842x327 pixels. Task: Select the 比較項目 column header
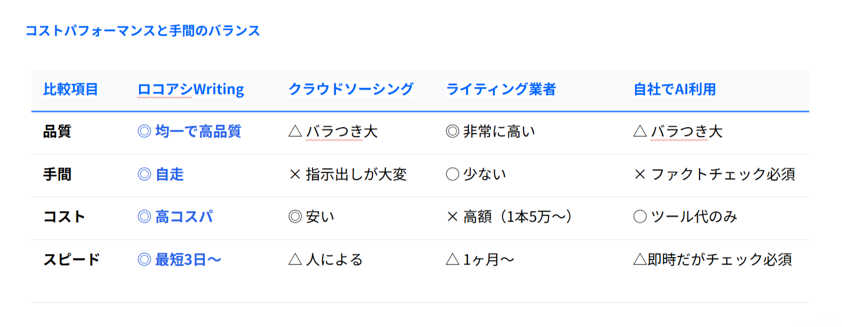tap(71, 89)
